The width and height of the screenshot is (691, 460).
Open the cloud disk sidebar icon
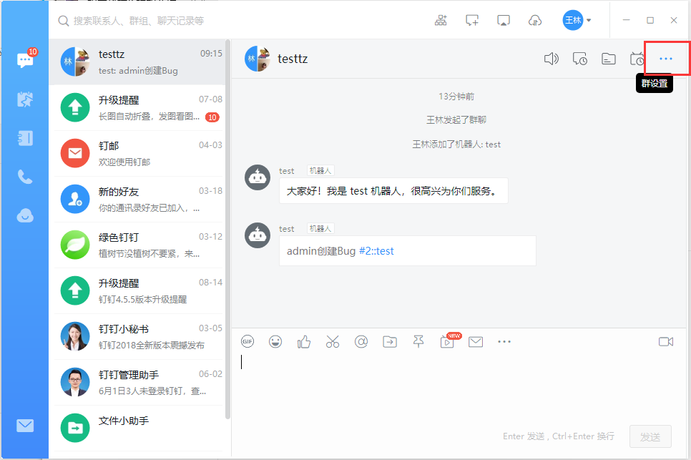pos(25,215)
